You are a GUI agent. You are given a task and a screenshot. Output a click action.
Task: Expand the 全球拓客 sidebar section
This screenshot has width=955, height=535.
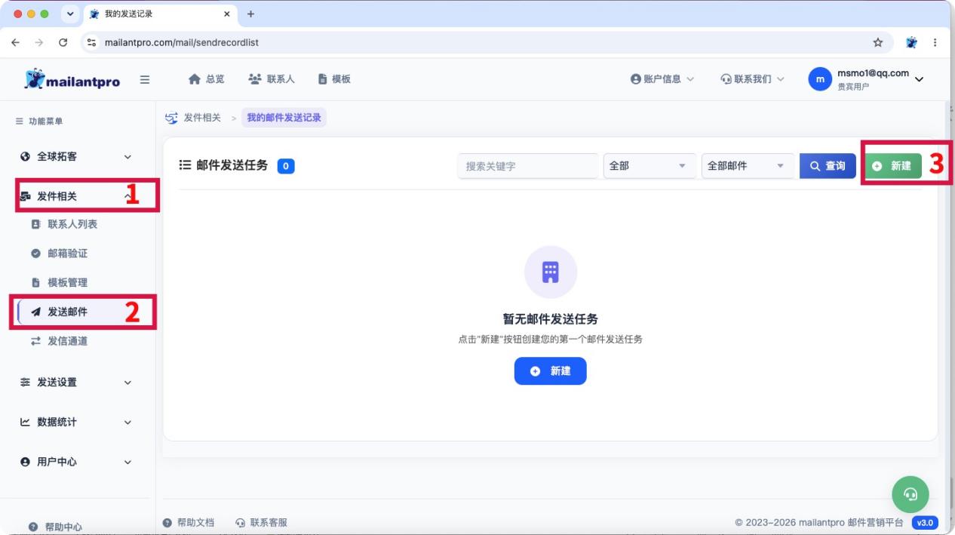tap(75, 156)
